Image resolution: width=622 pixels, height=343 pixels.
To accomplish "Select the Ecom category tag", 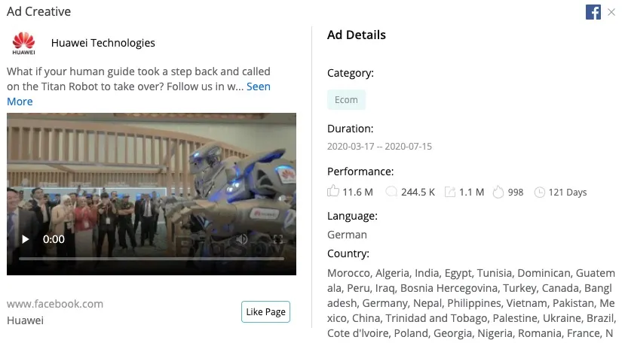I will click(347, 100).
